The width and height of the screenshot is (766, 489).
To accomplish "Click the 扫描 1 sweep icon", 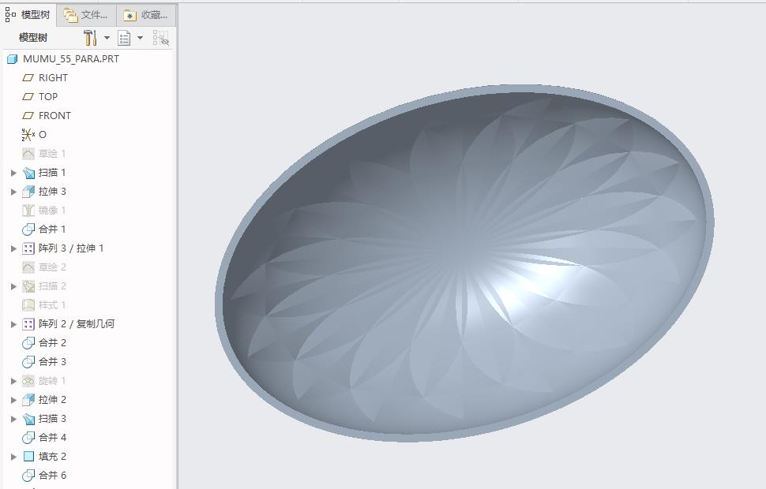I will [28, 173].
